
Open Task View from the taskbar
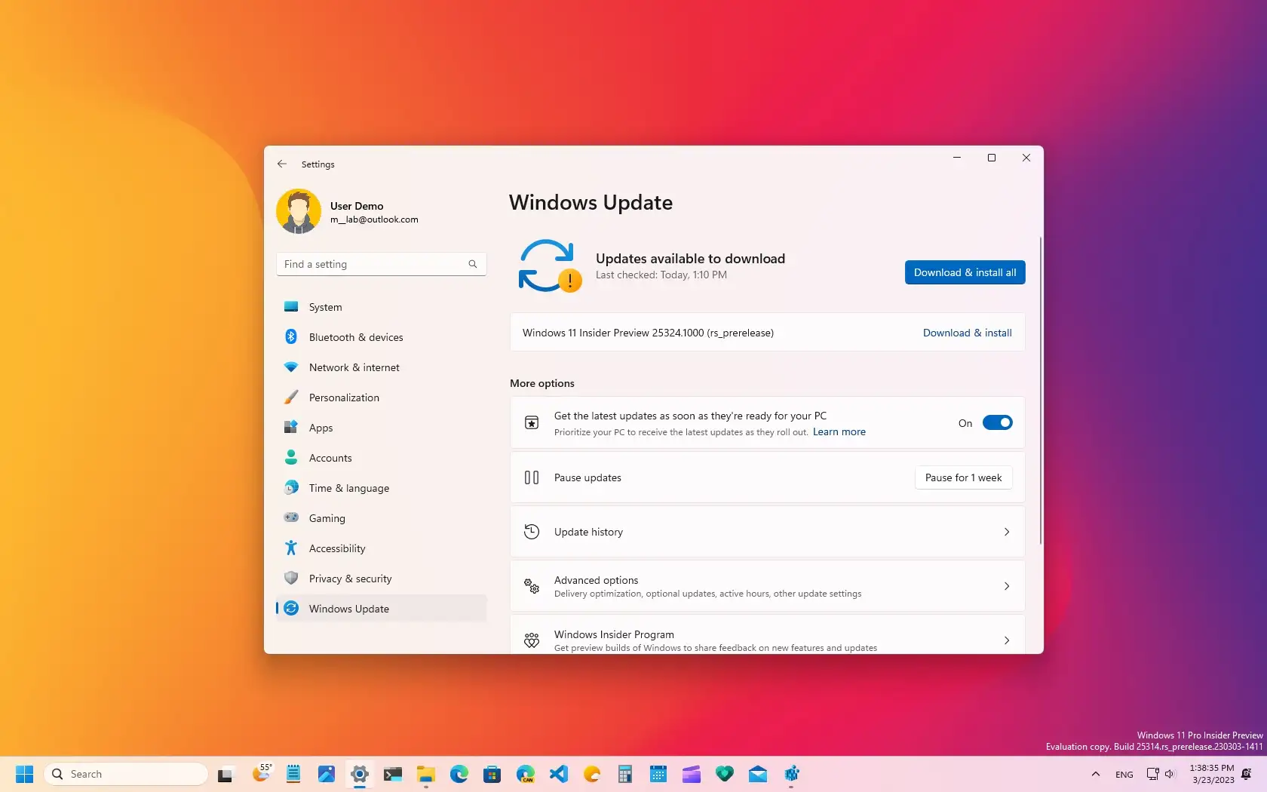coord(225,774)
